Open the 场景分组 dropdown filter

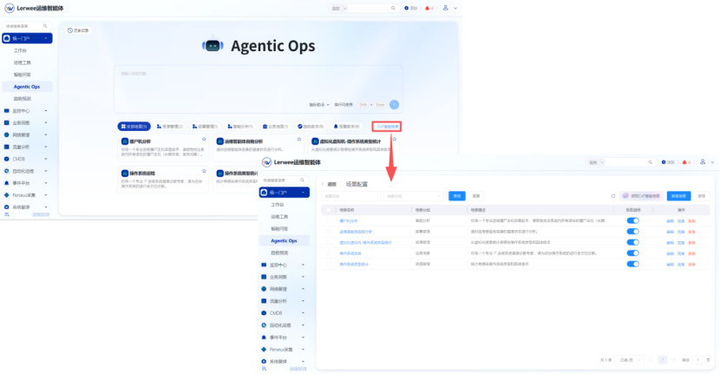click(x=413, y=196)
